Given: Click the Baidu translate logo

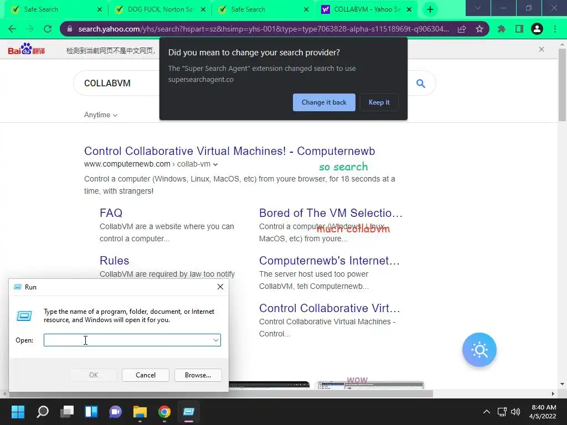Looking at the screenshot, I should point(27,49).
